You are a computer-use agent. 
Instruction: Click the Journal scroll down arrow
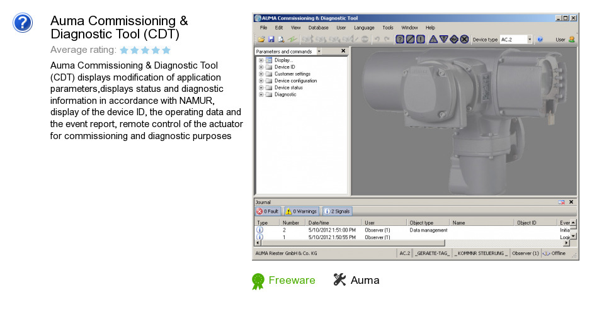point(573,236)
